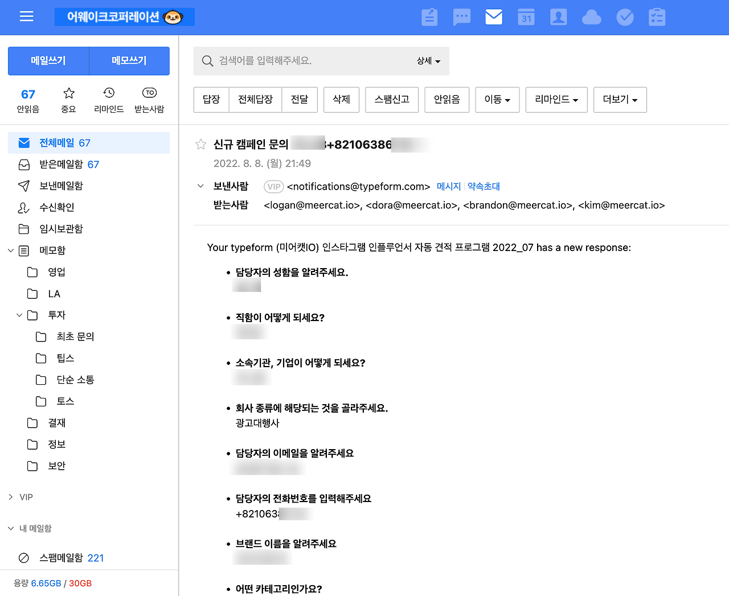Open the chat messenger icon in header

point(462,17)
